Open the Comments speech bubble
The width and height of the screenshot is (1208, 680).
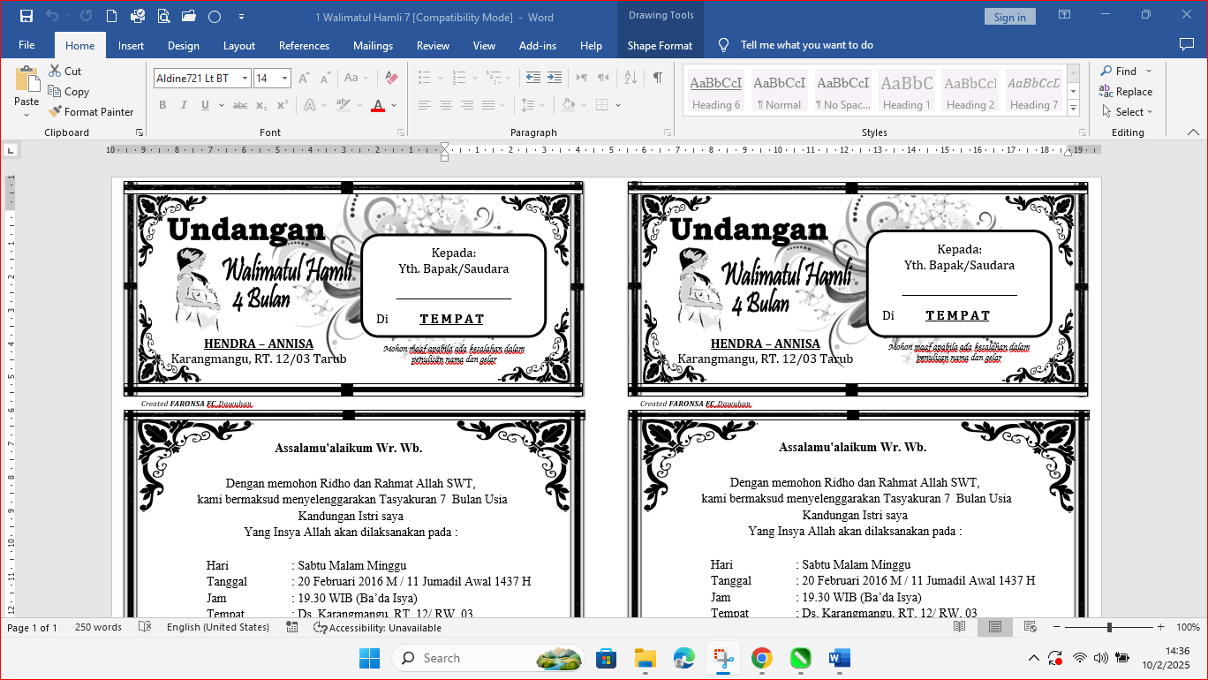pos(1187,44)
